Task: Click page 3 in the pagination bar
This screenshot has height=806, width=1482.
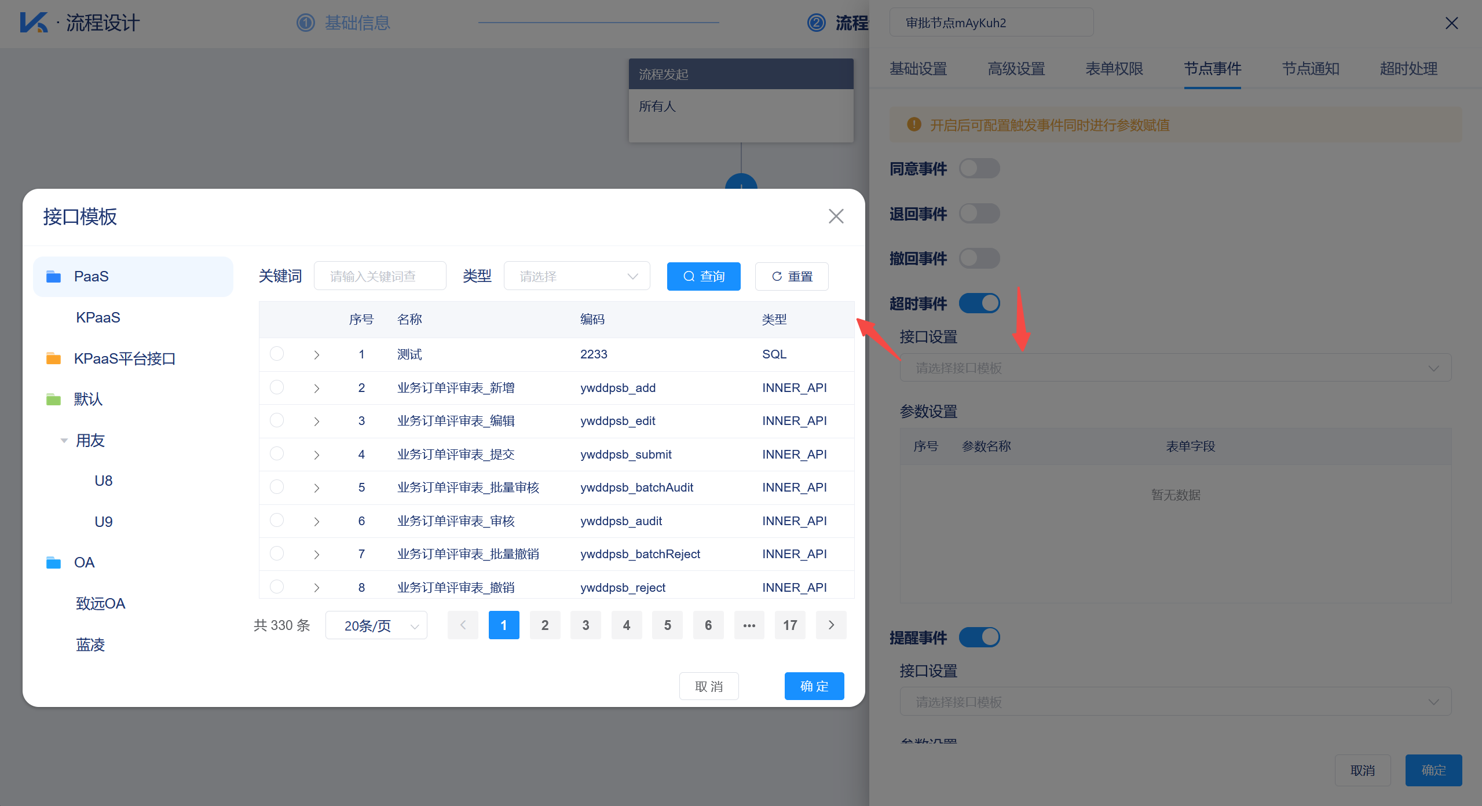Action: (586, 625)
